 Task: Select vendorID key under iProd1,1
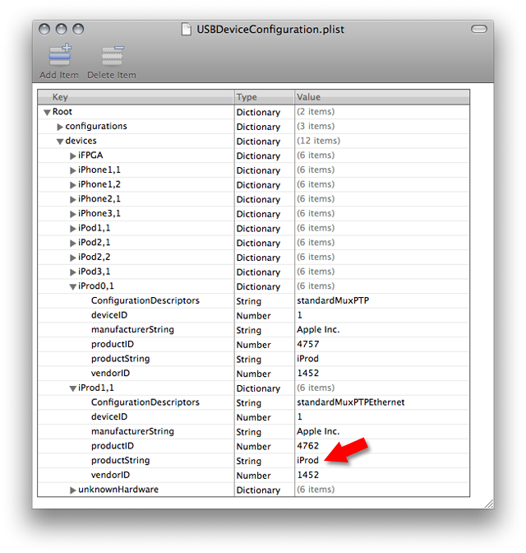tap(110, 475)
